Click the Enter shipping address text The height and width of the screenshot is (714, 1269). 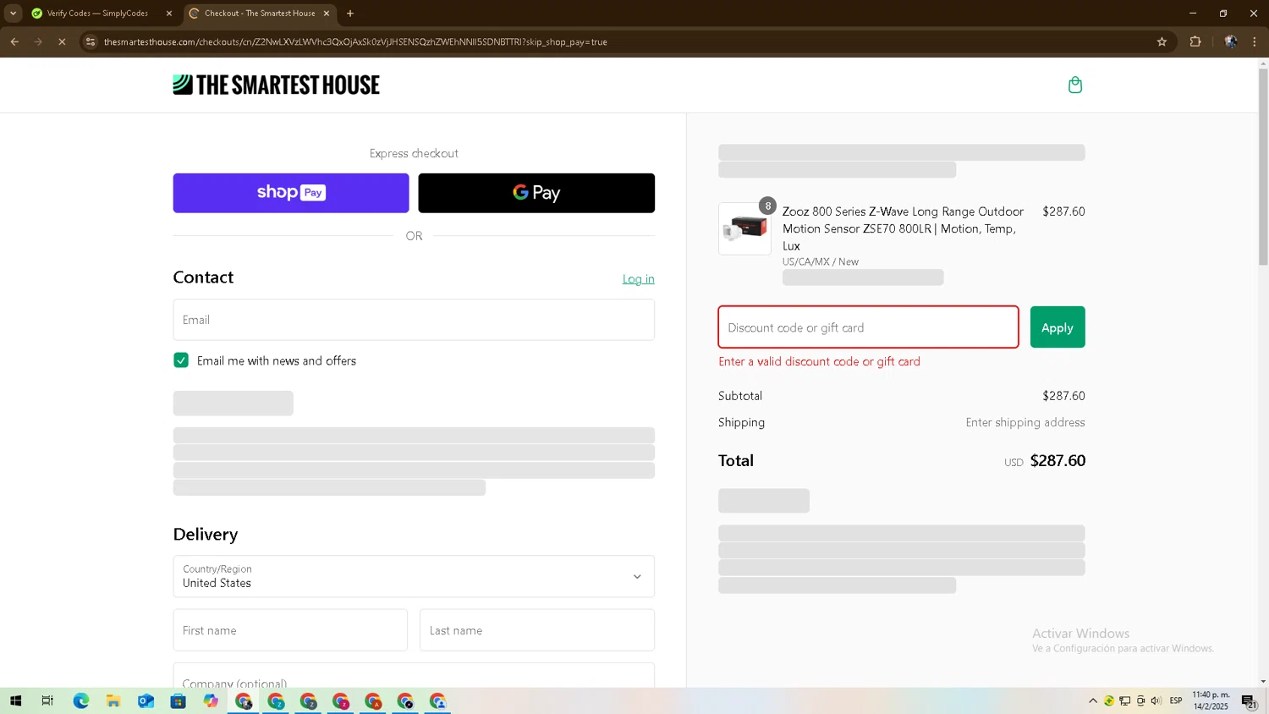(1025, 422)
